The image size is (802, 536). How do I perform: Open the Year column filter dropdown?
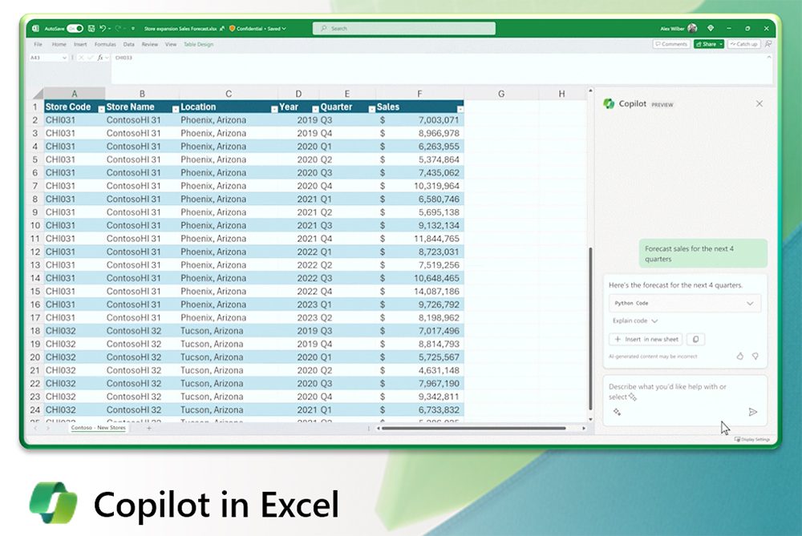coord(315,109)
